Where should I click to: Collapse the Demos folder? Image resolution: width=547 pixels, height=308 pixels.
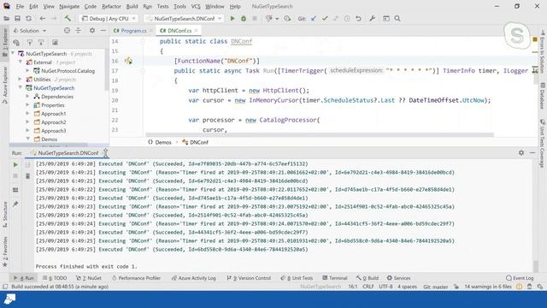27,139
